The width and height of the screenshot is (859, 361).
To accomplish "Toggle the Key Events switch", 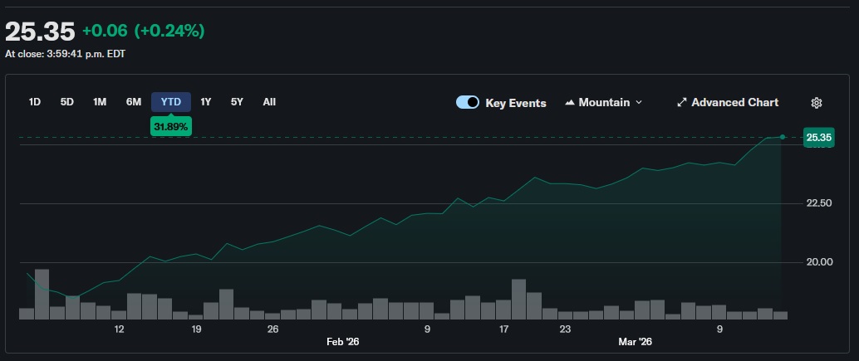I will tap(468, 103).
